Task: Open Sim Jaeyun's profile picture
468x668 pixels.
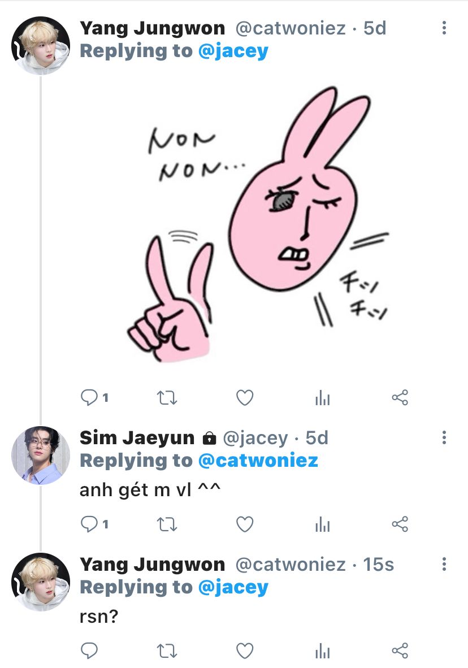Action: click(41, 455)
